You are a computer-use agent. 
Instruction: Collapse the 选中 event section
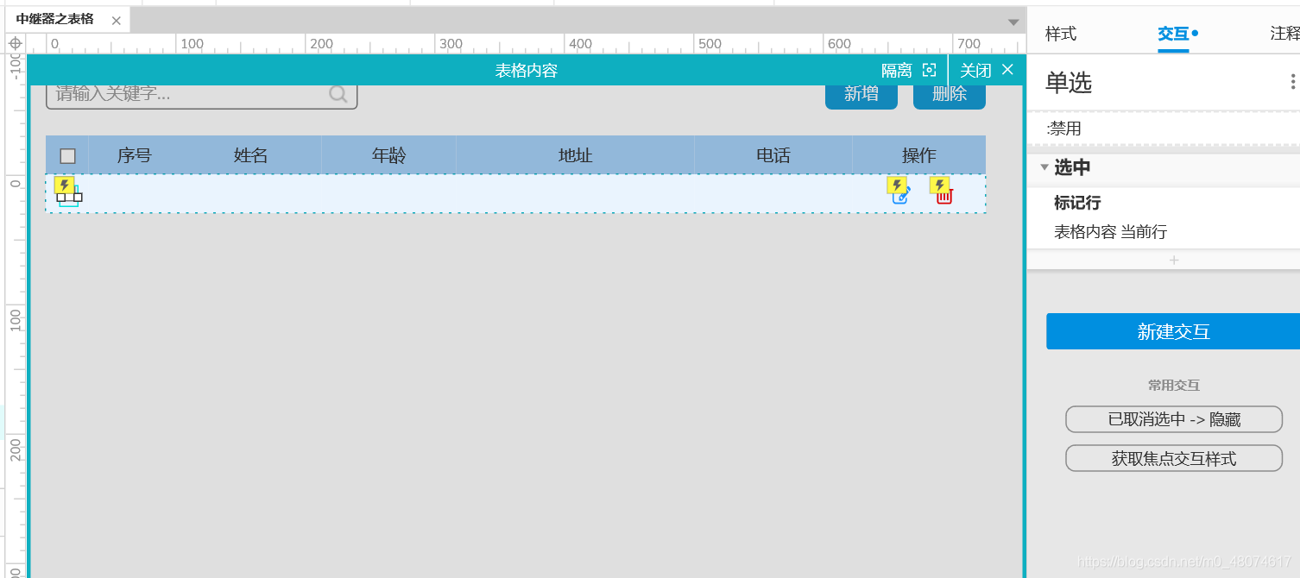[1044, 167]
